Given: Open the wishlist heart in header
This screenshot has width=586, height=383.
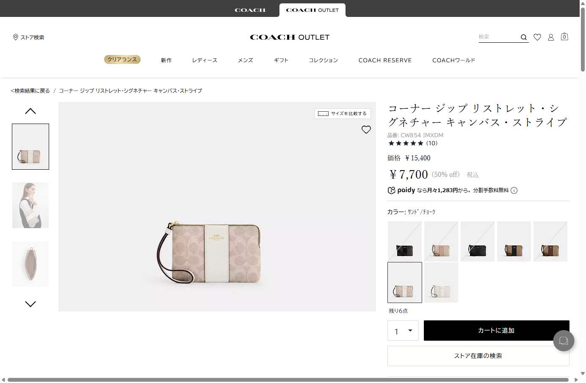Looking at the screenshot, I should pyautogui.click(x=537, y=37).
